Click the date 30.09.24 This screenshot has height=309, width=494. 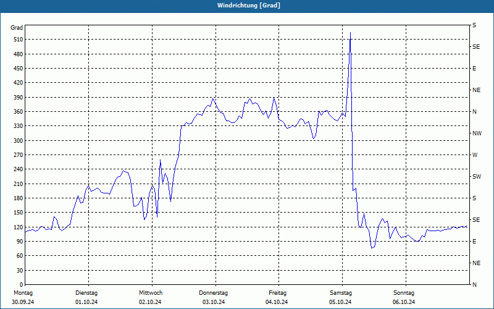pyautogui.click(x=23, y=302)
